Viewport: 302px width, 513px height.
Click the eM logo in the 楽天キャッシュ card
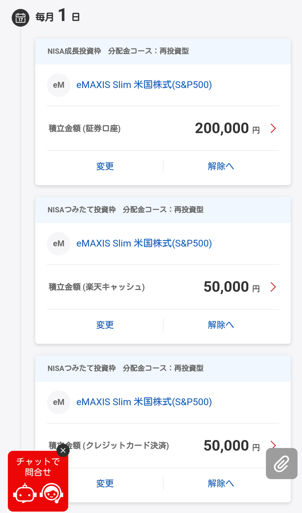tap(59, 244)
